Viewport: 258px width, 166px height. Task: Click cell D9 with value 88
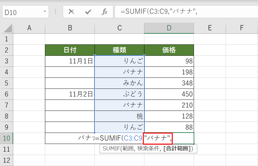click(x=169, y=127)
